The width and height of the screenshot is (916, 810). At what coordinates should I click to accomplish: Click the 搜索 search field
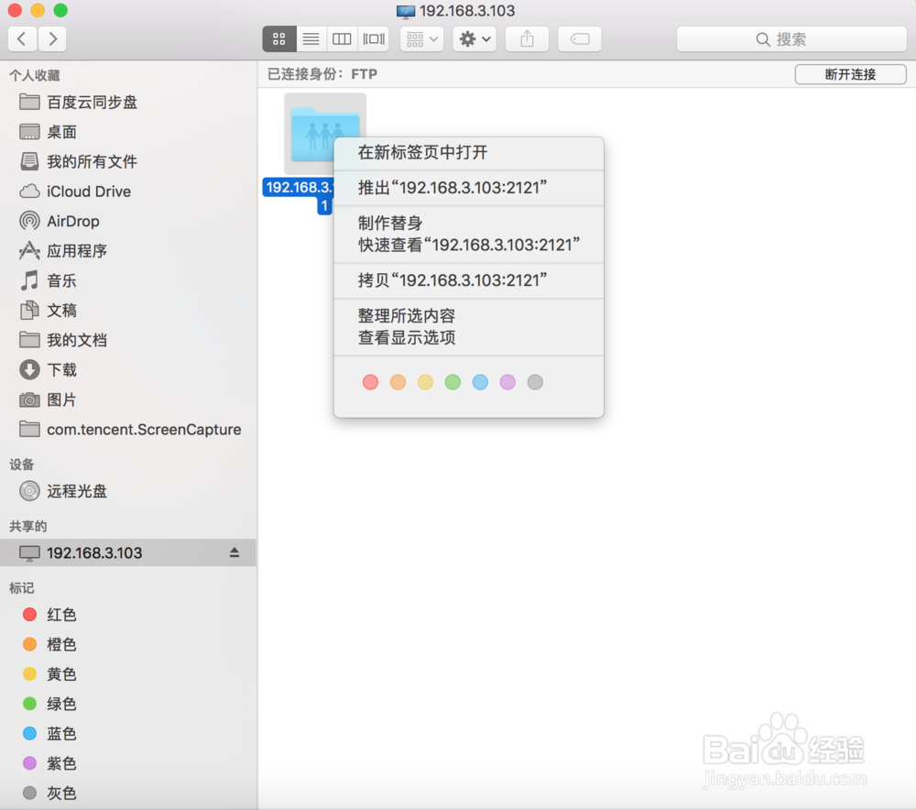pos(790,38)
